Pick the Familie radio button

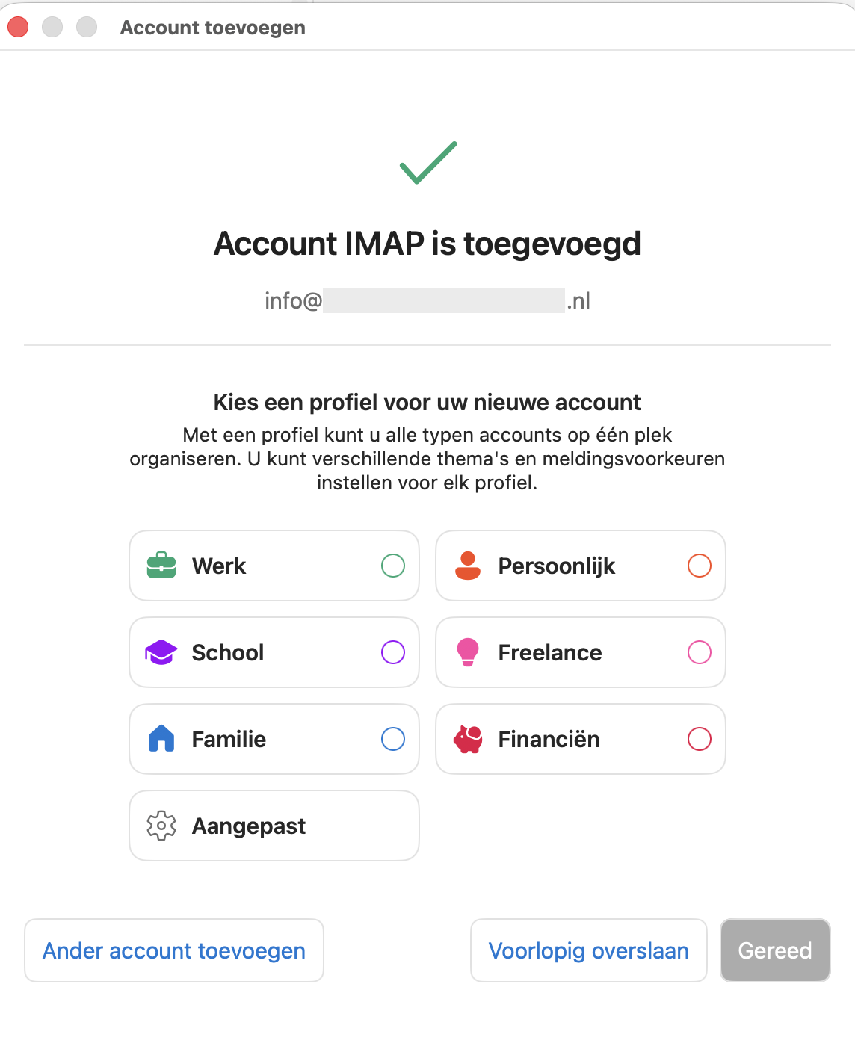point(393,739)
